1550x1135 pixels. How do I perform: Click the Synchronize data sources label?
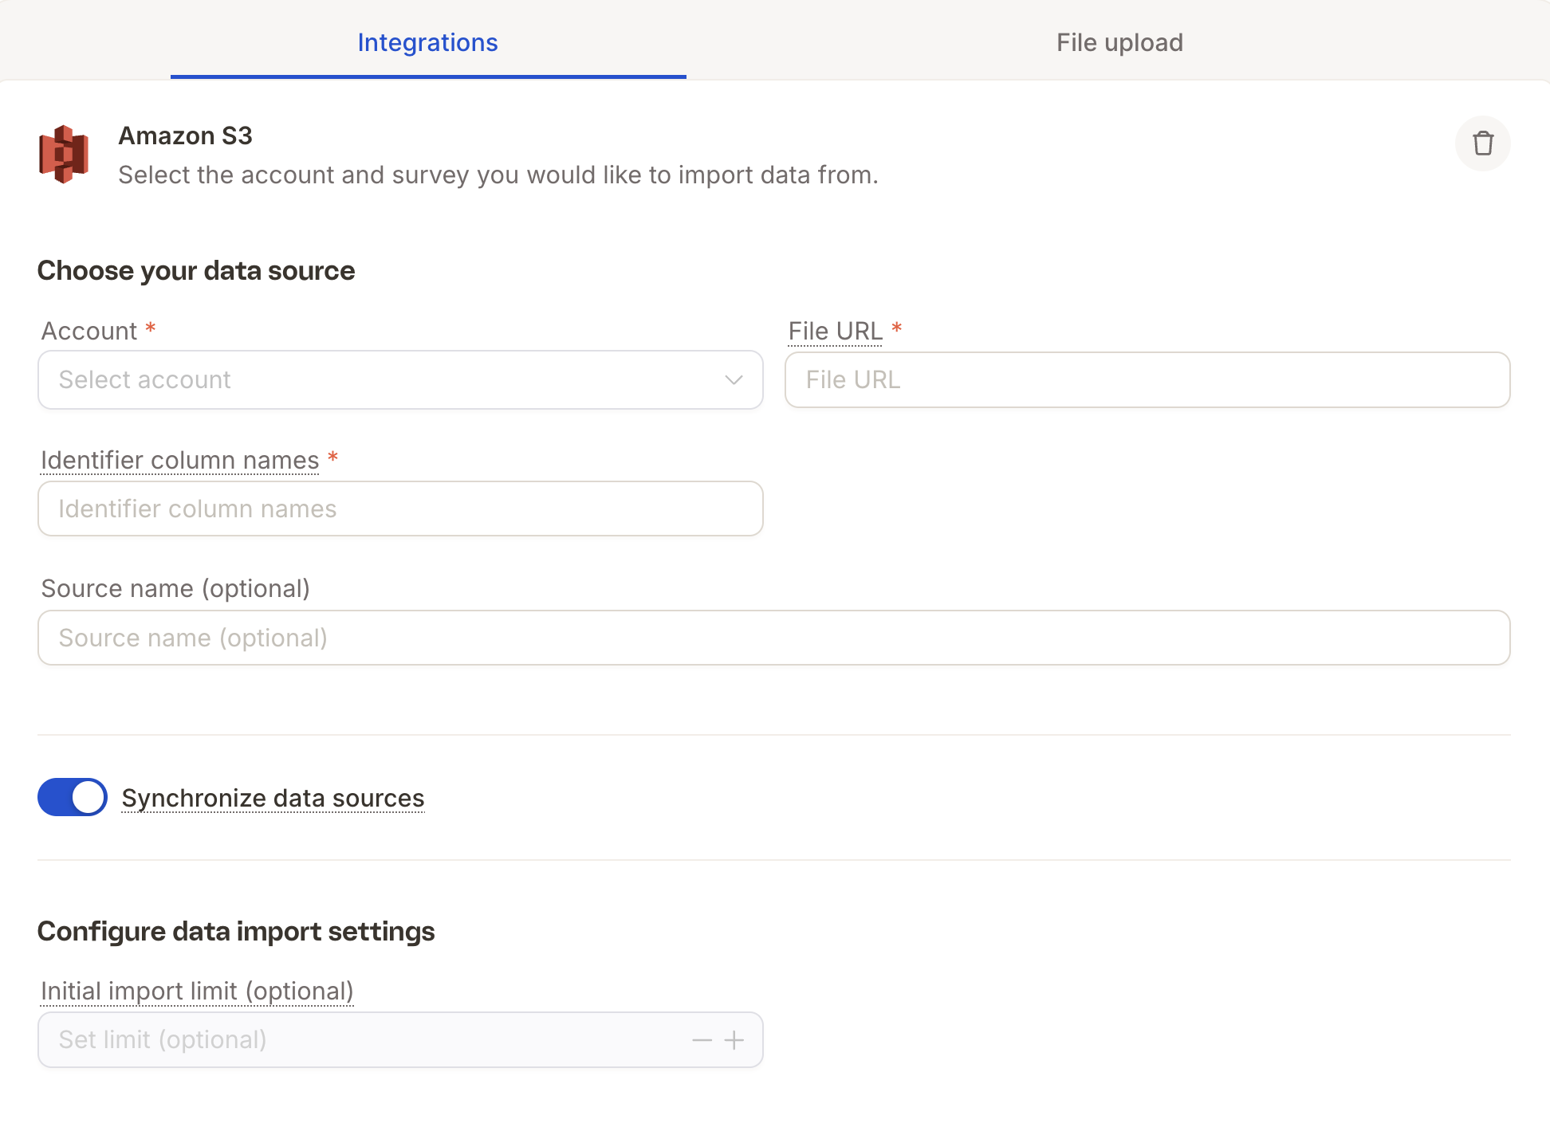tap(273, 798)
